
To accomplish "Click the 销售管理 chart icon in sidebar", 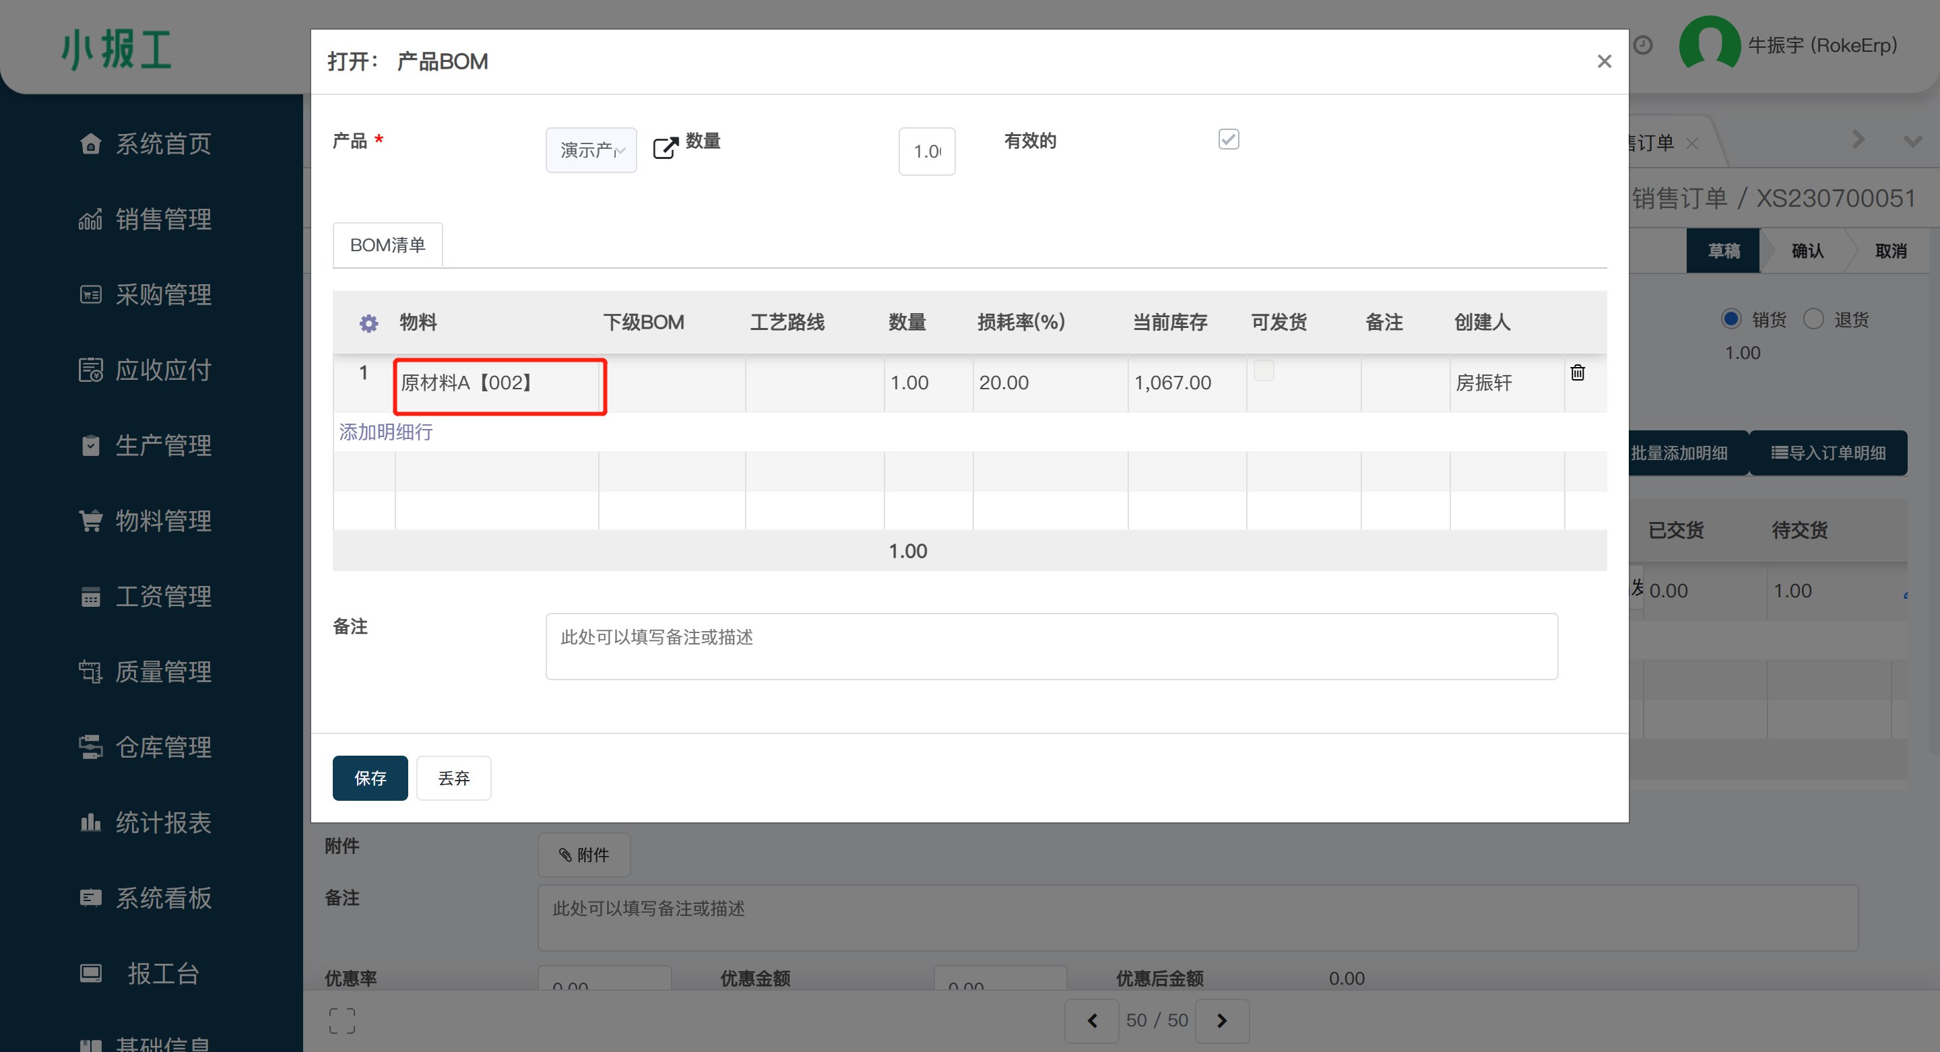I will pyautogui.click(x=90, y=219).
